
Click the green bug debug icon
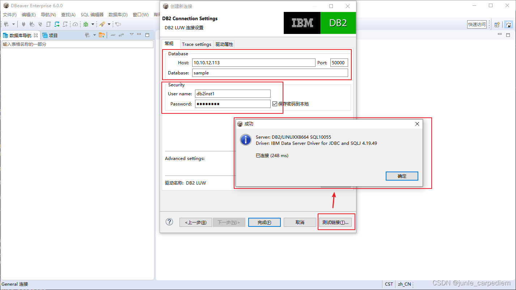click(x=86, y=24)
